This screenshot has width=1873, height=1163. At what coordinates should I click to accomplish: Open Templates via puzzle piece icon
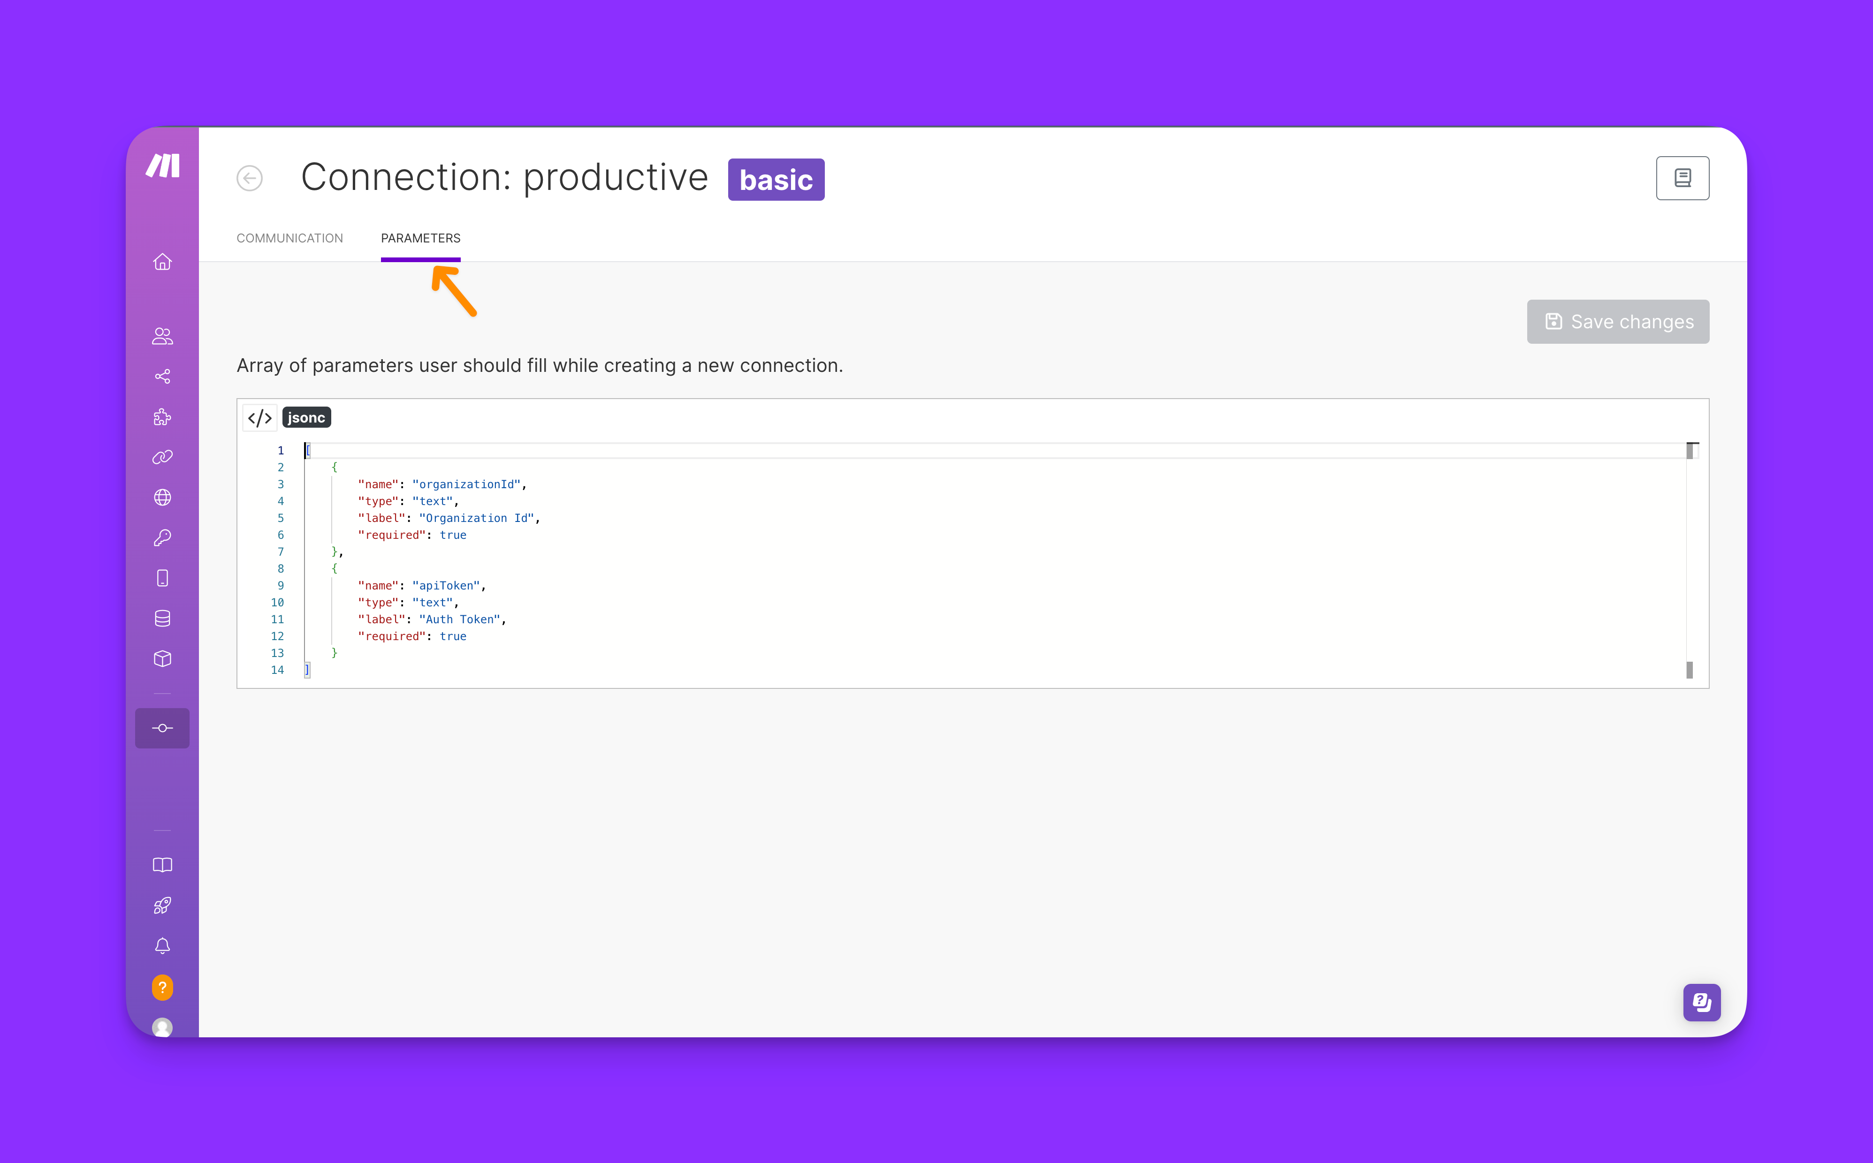pos(162,417)
